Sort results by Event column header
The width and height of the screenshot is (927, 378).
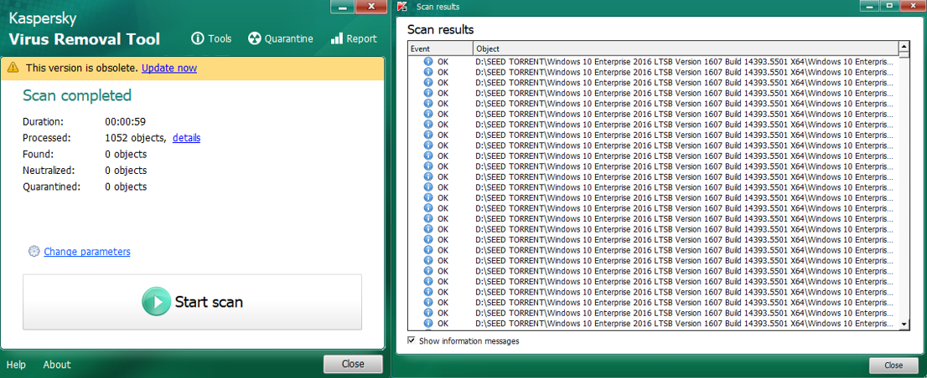point(440,49)
